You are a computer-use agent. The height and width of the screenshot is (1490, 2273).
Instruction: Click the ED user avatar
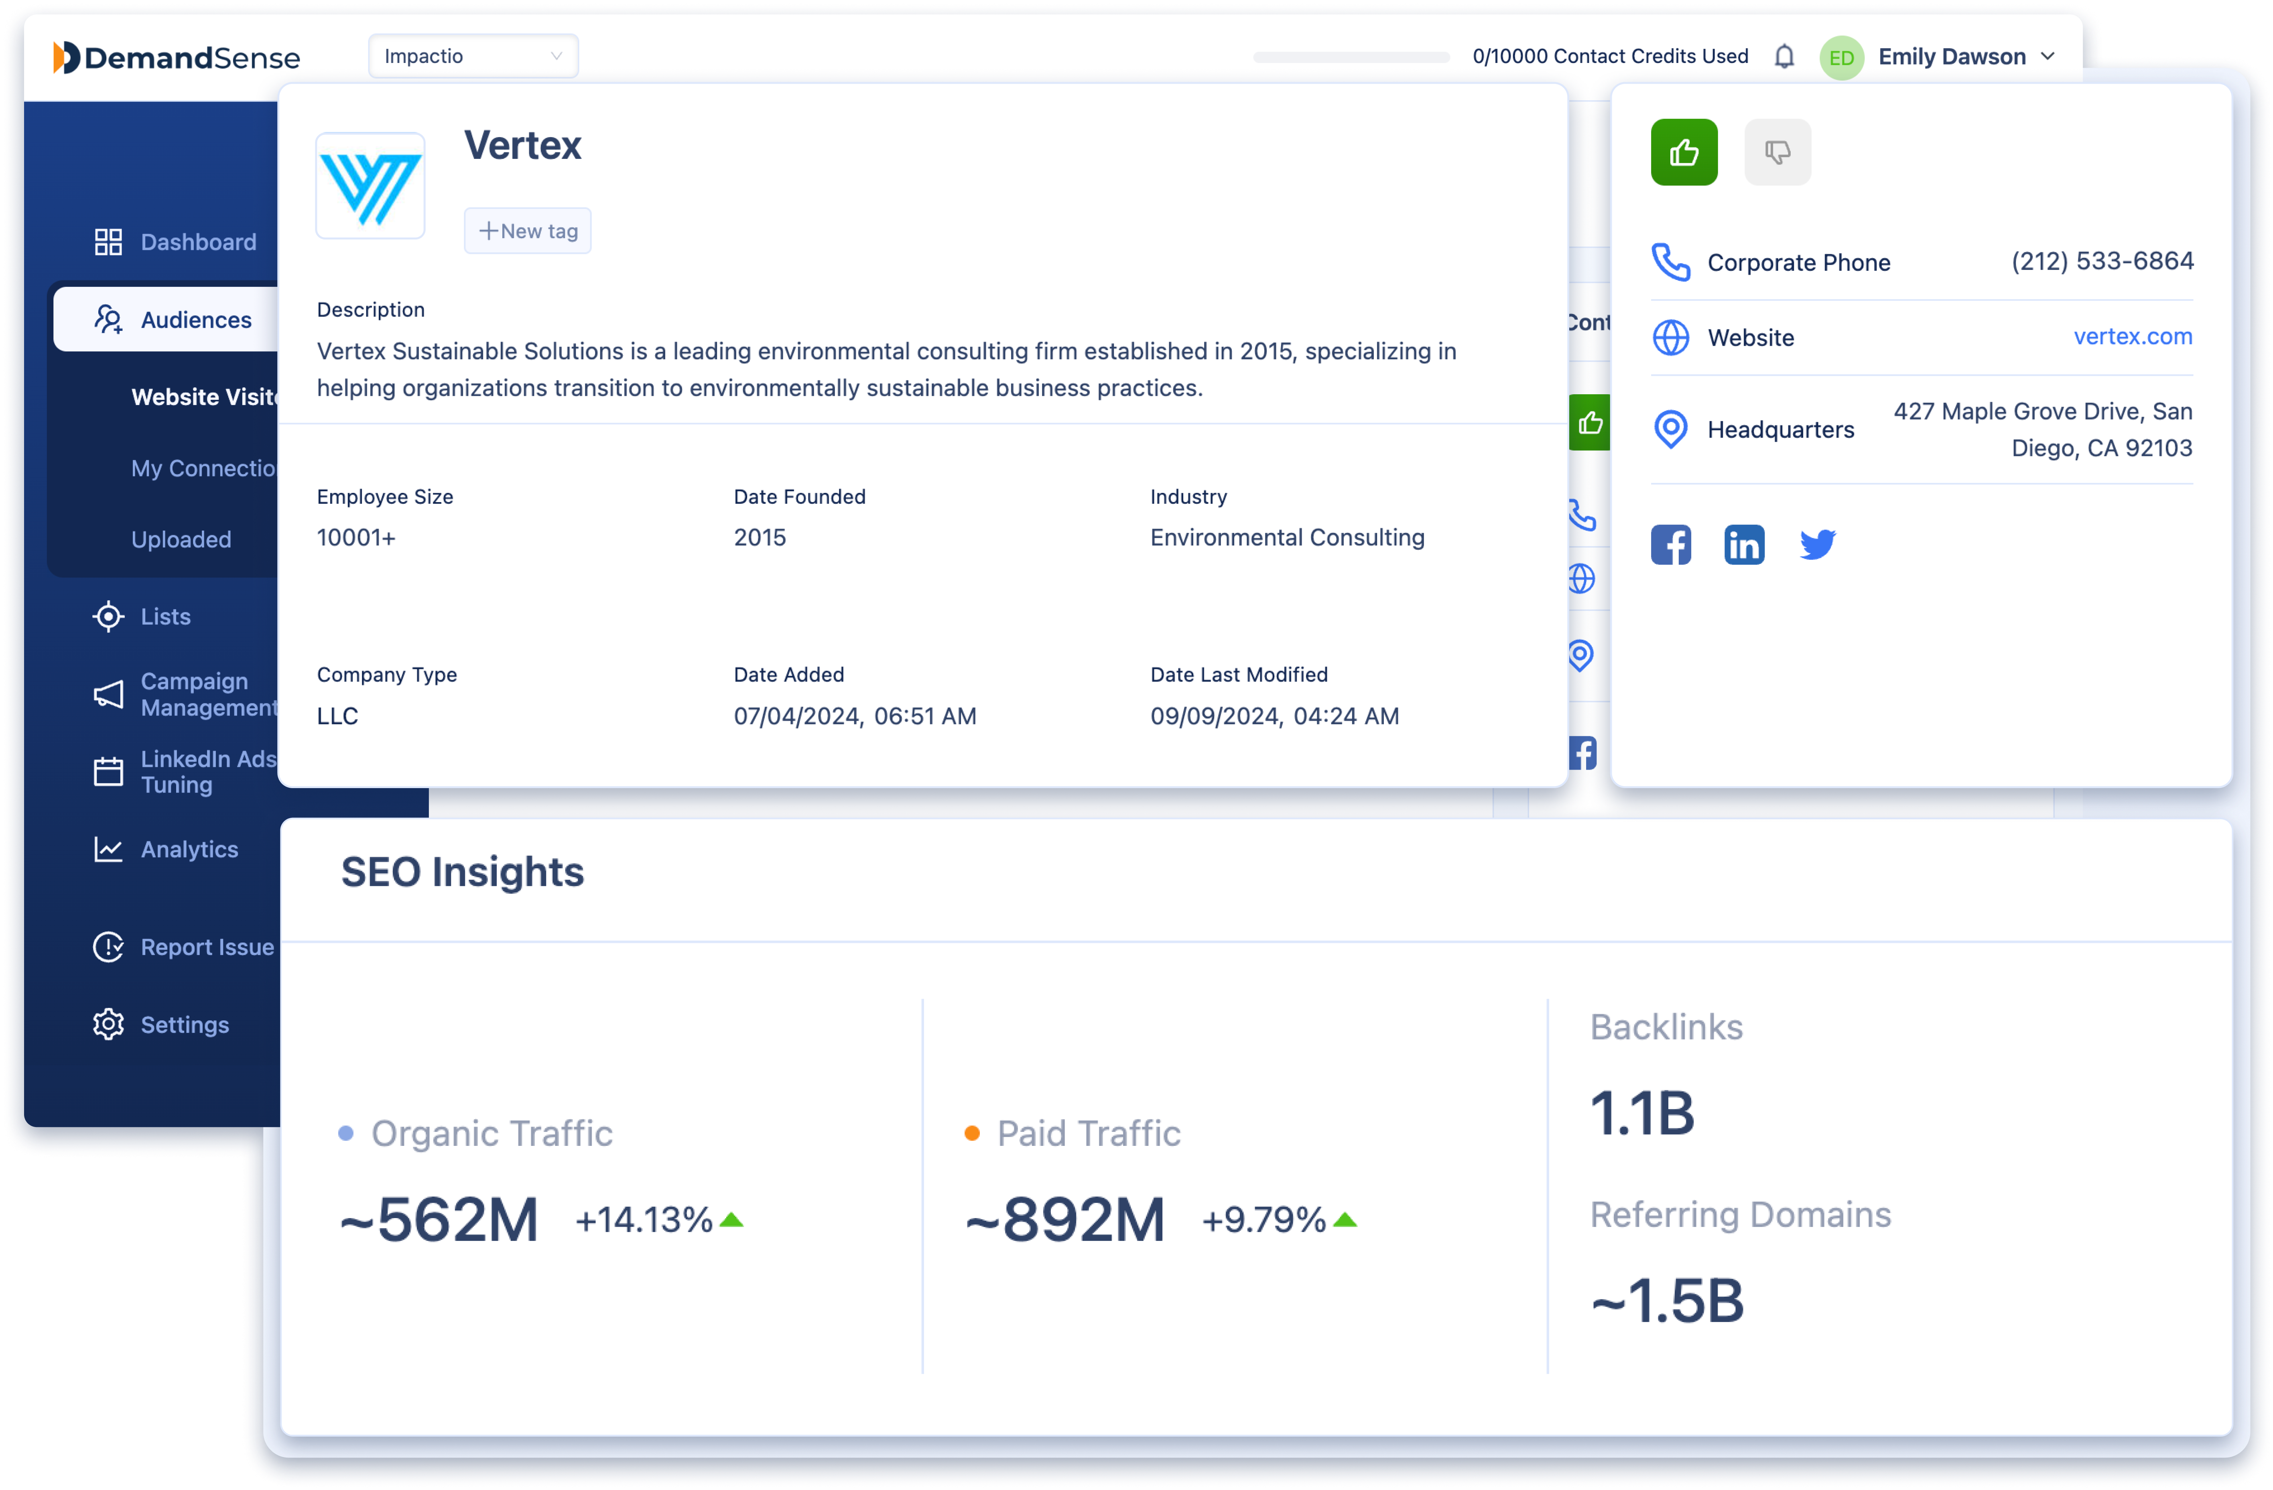click(x=1841, y=57)
